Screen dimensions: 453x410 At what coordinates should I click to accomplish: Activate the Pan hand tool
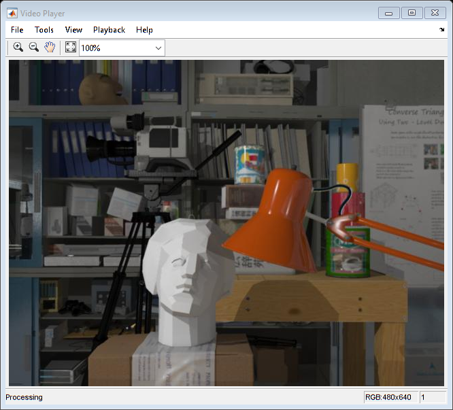click(50, 48)
